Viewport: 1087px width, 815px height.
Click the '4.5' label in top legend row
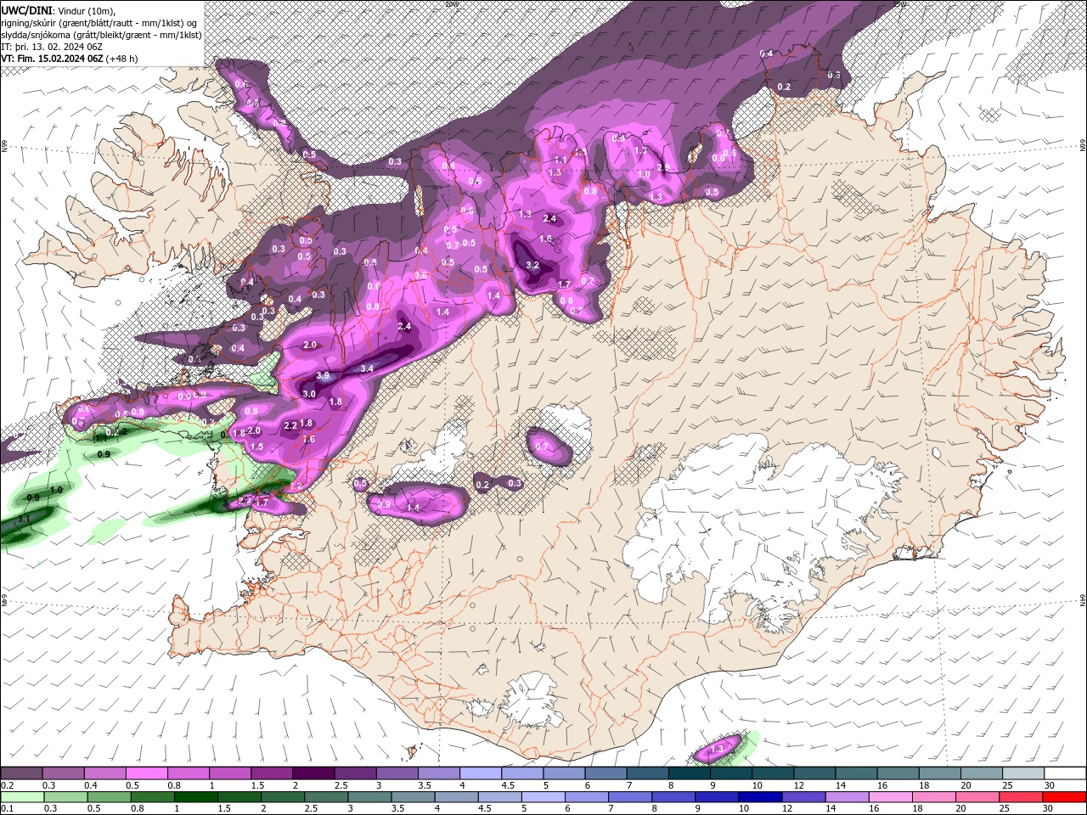(x=509, y=786)
